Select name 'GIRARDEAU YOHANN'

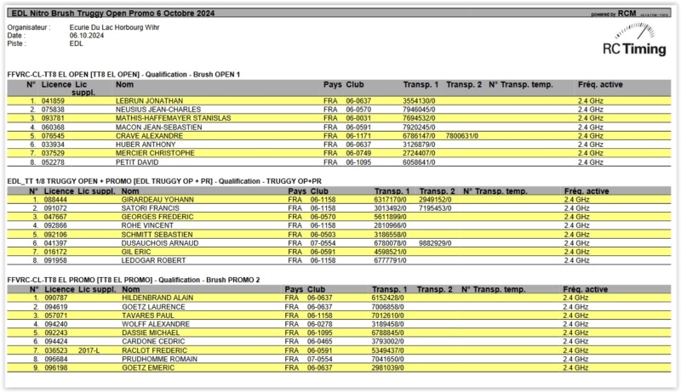157,200
